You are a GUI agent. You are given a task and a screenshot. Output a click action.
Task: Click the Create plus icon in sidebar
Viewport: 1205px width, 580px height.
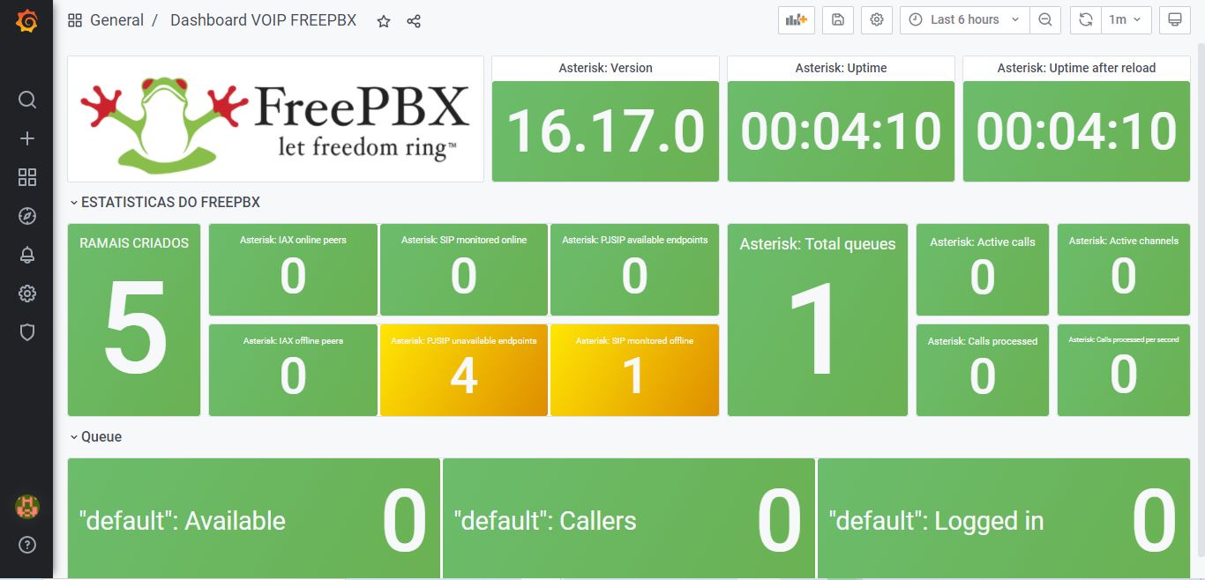(27, 138)
